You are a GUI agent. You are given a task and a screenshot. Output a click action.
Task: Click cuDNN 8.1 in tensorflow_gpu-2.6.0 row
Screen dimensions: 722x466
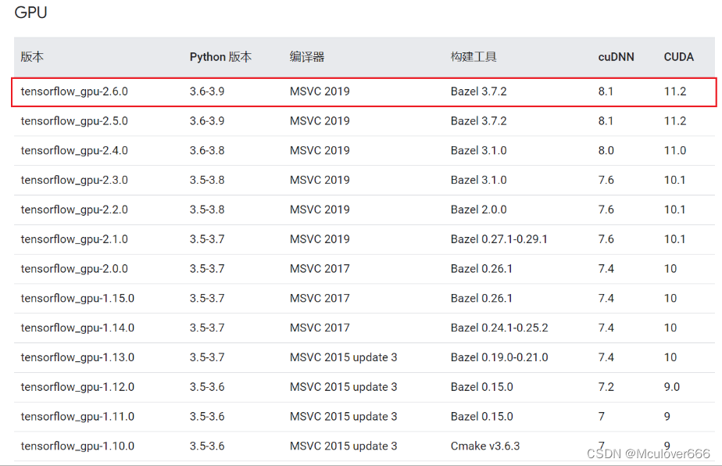pos(606,91)
